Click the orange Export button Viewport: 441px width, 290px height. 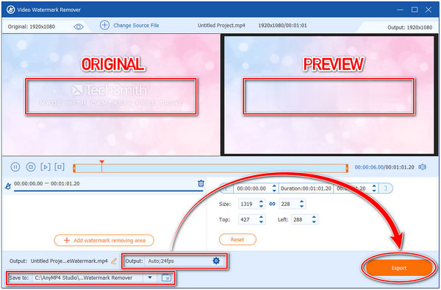(x=399, y=268)
